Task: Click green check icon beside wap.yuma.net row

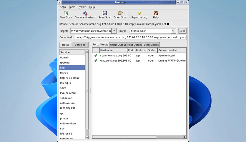Action: pyautogui.click(x=96, y=60)
